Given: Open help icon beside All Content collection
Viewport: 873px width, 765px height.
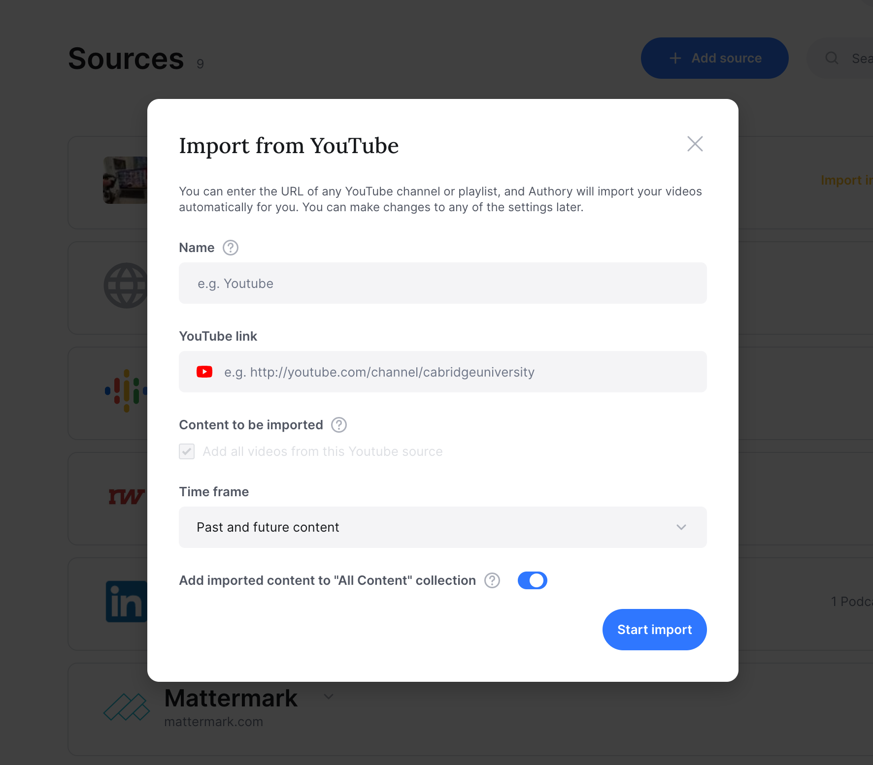Looking at the screenshot, I should tap(492, 580).
